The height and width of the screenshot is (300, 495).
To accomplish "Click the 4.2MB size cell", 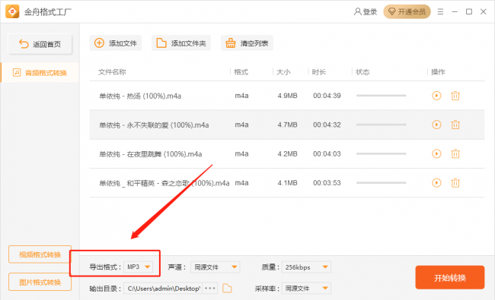I will (287, 153).
